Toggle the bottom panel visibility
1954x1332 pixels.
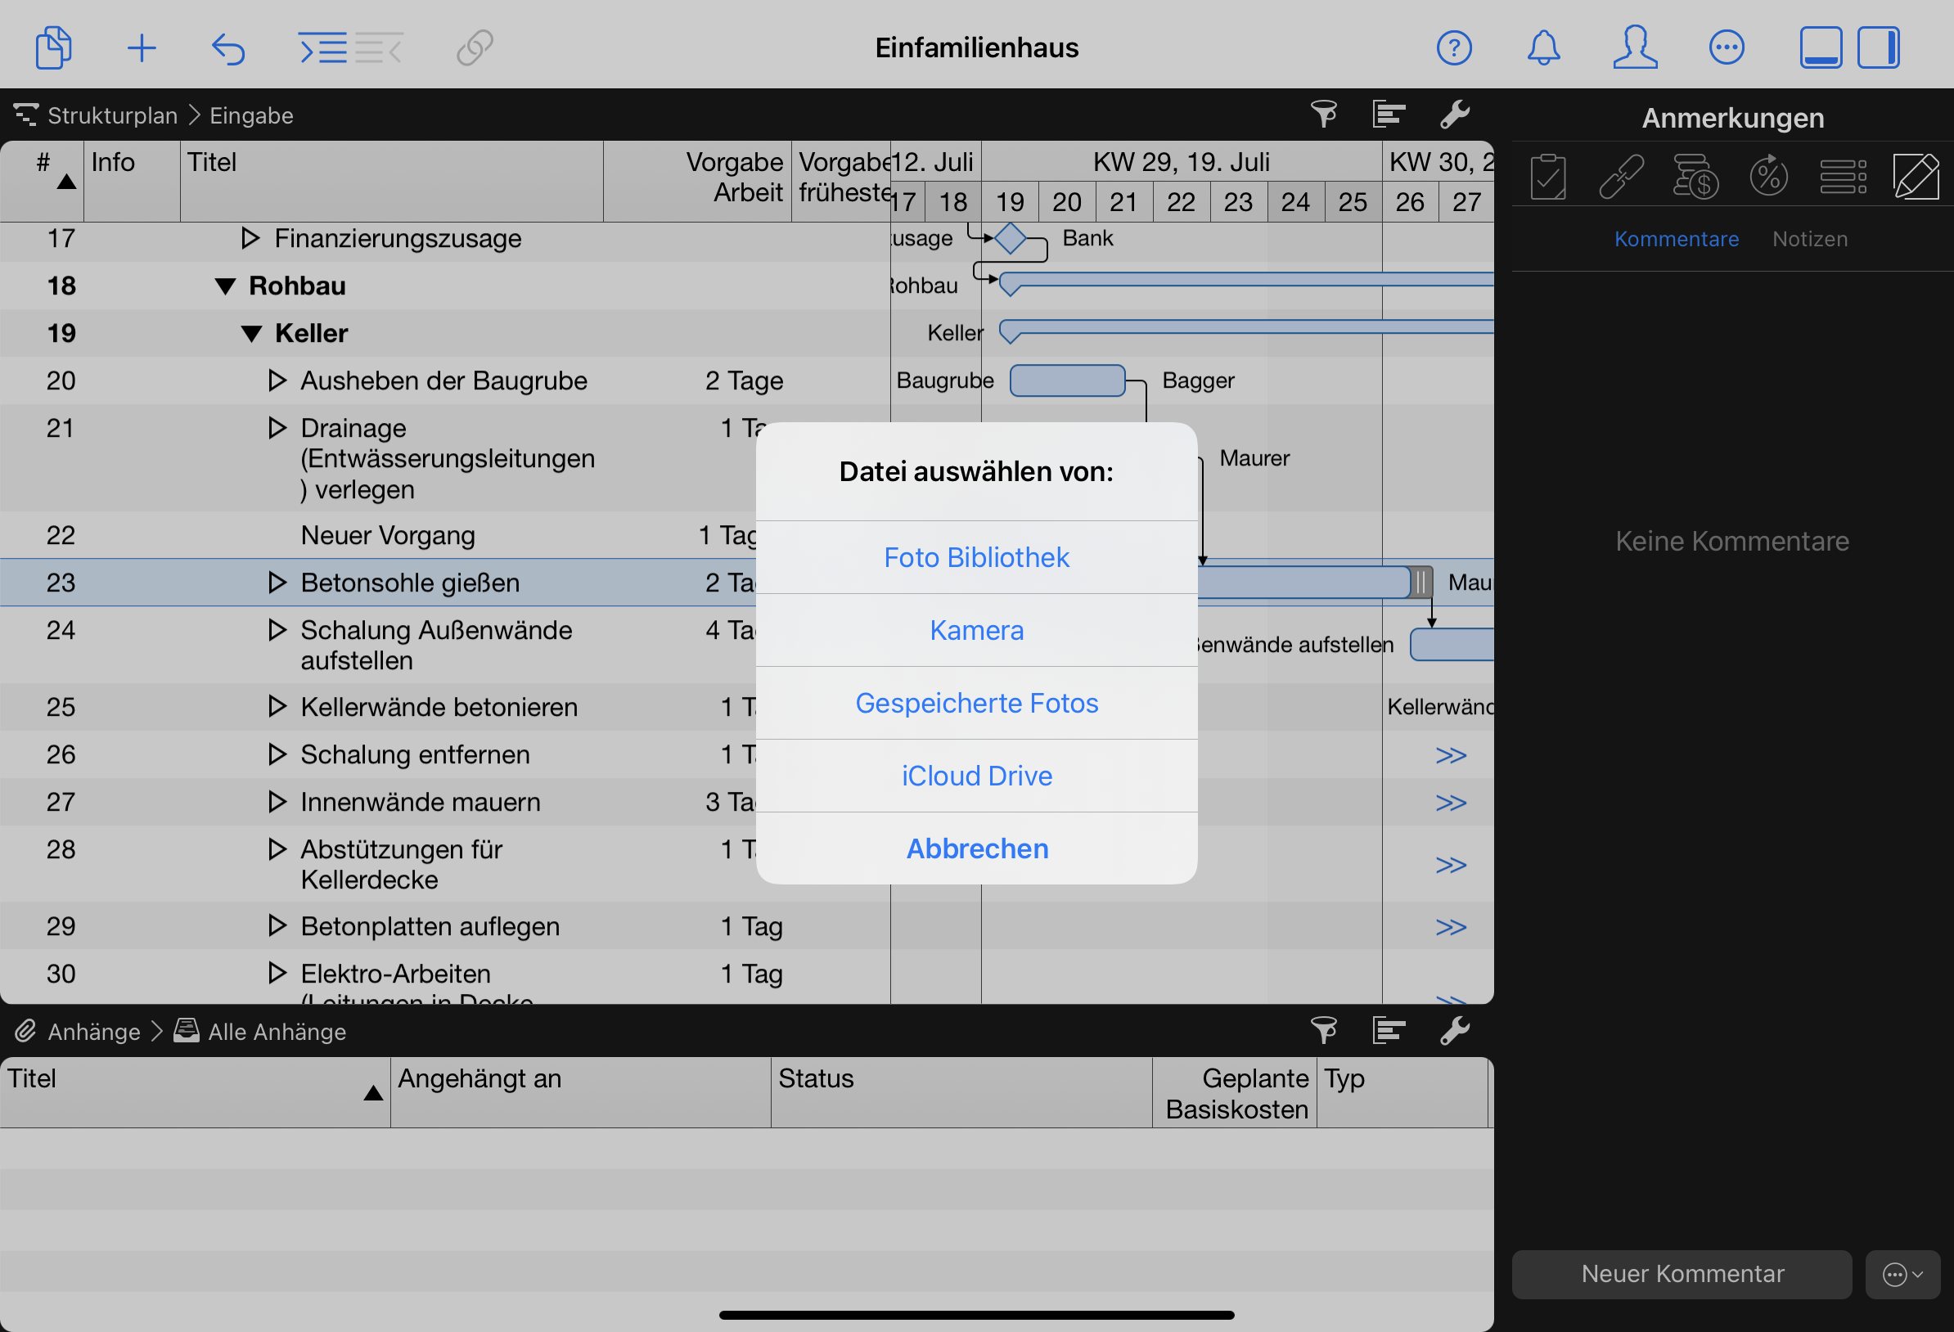tap(1821, 48)
